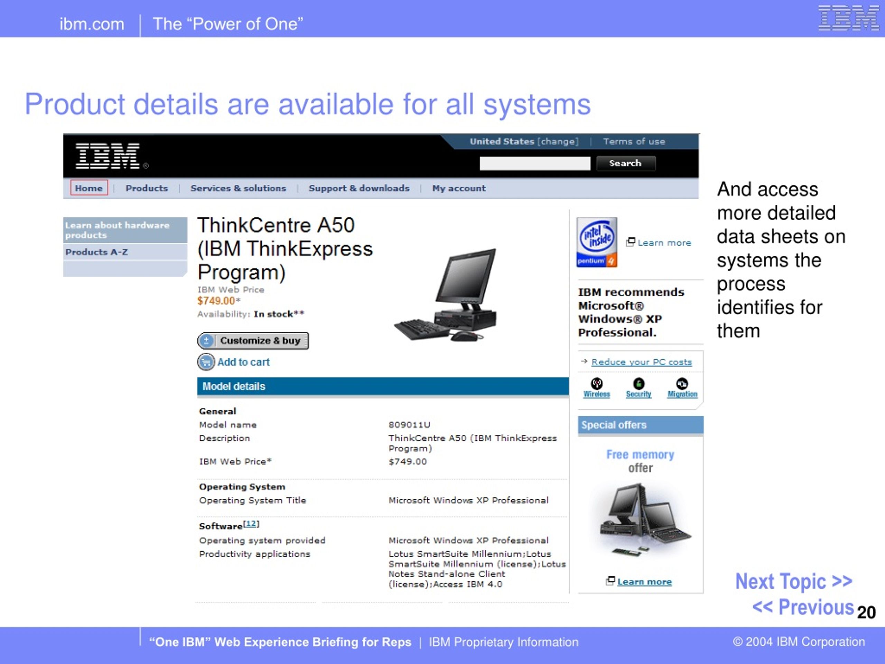Viewport: 885px width, 664px height.
Task: Click model name value 809011U
Action: [409, 425]
